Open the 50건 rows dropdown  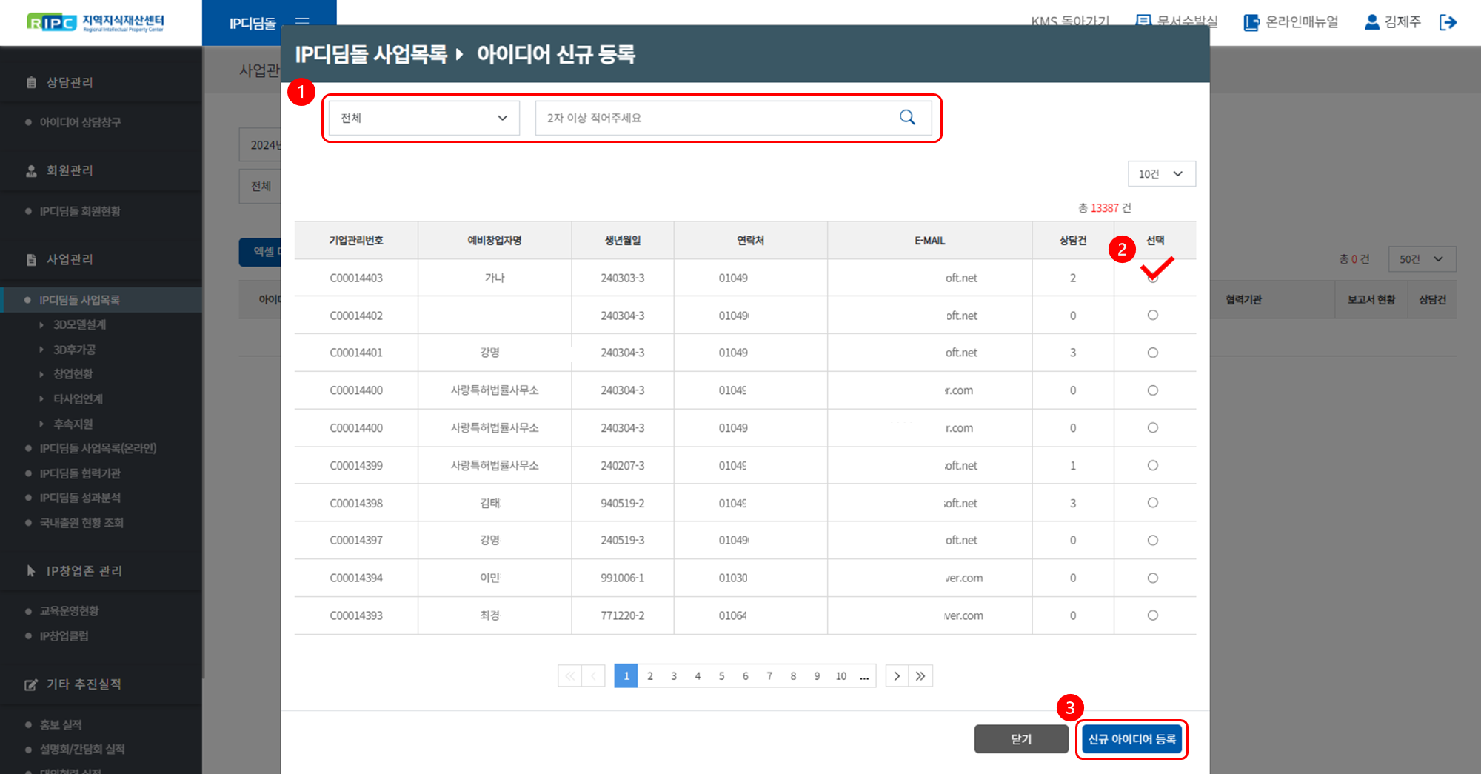coord(1421,259)
